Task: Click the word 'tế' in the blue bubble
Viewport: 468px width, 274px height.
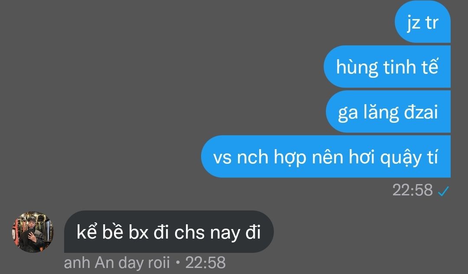Action: coord(430,67)
